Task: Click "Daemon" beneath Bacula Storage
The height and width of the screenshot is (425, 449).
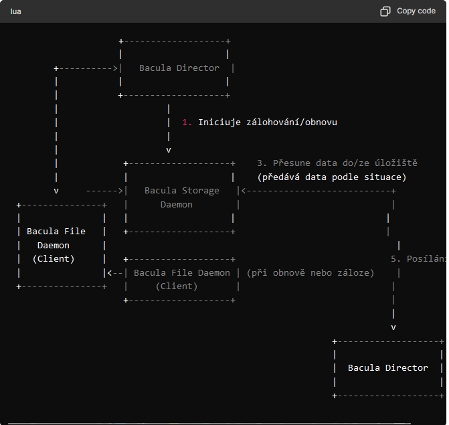Action: click(176, 204)
